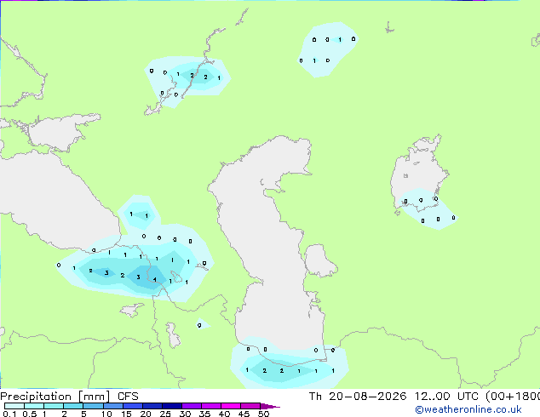Click the "Precipitation" title text
The image size is (540, 417).
click(36, 397)
